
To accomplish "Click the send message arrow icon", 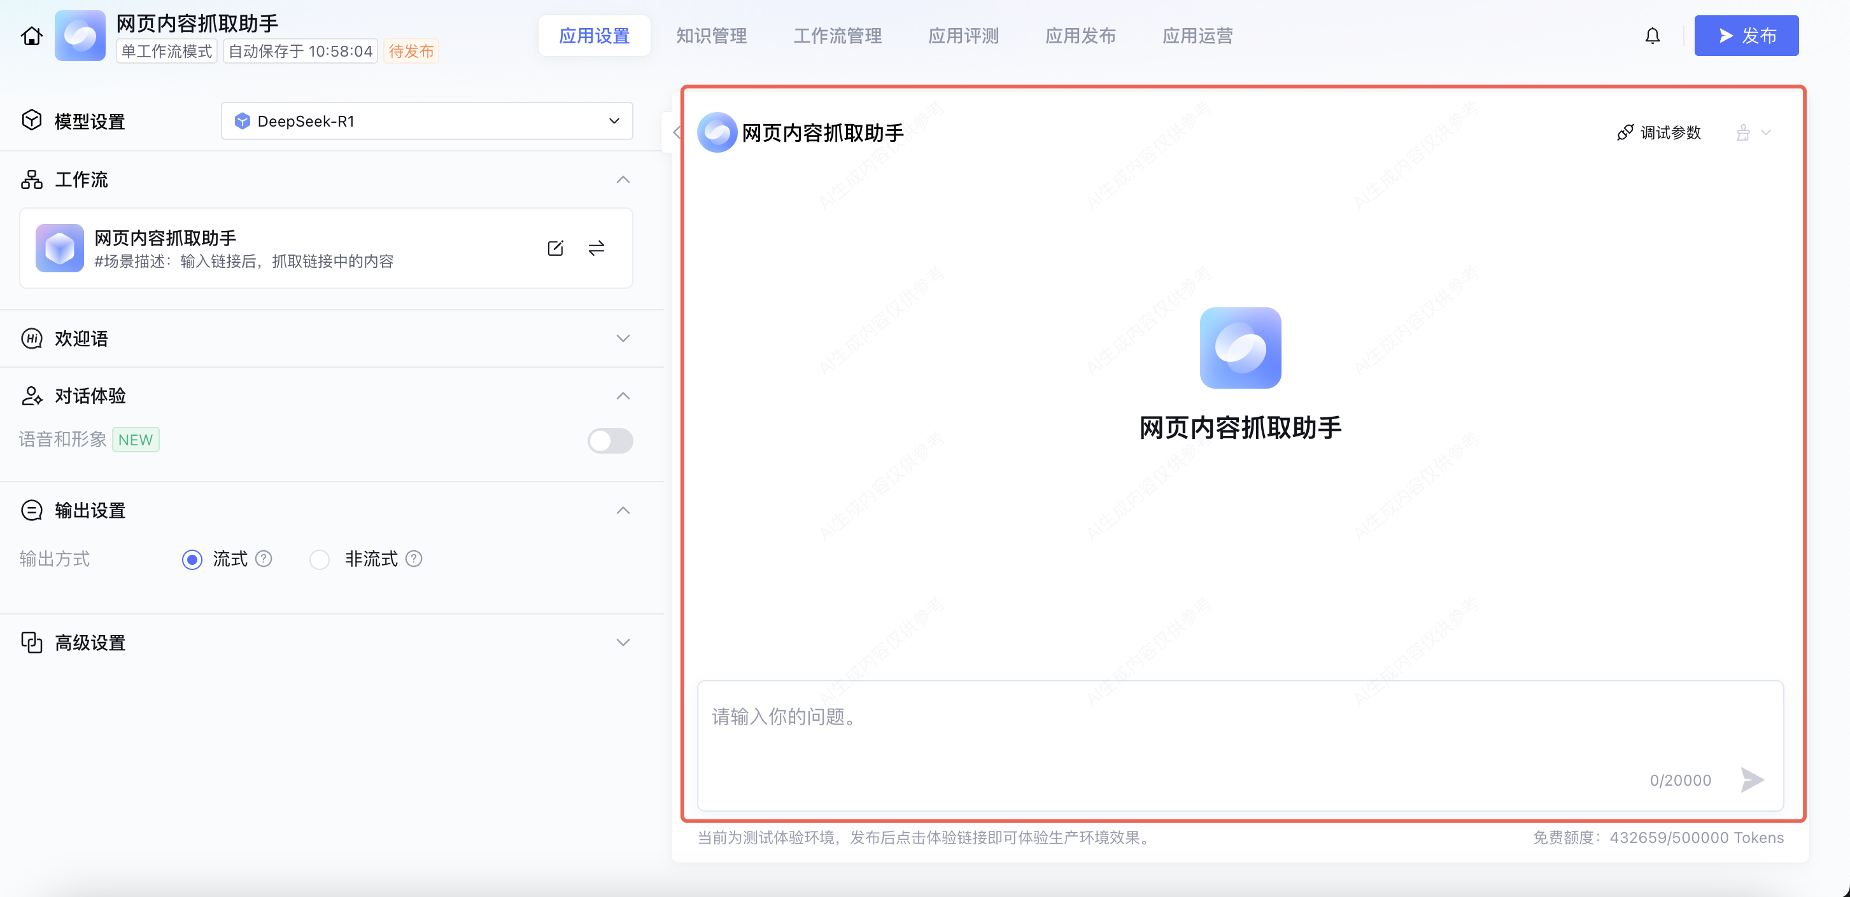I will point(1751,779).
